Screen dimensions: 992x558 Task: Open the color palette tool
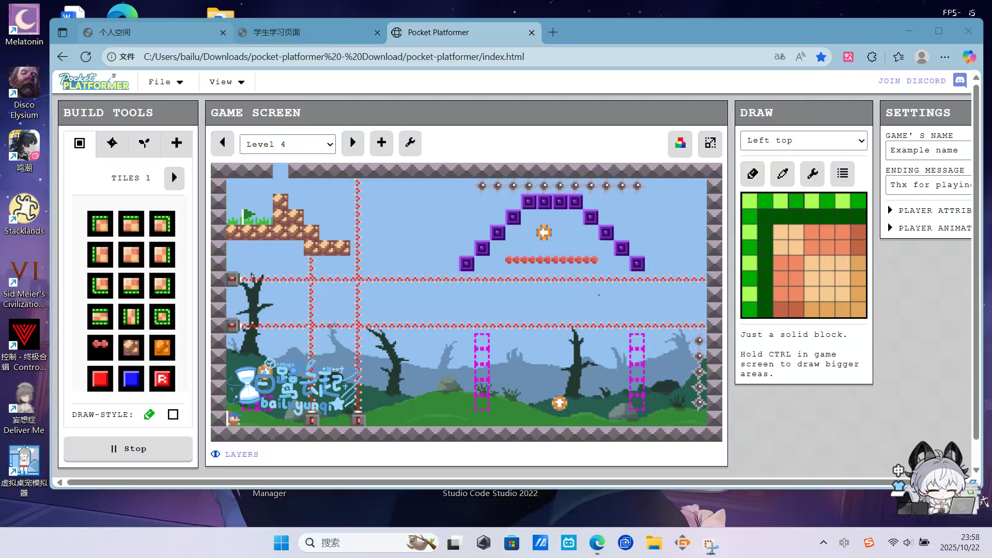pos(680,143)
